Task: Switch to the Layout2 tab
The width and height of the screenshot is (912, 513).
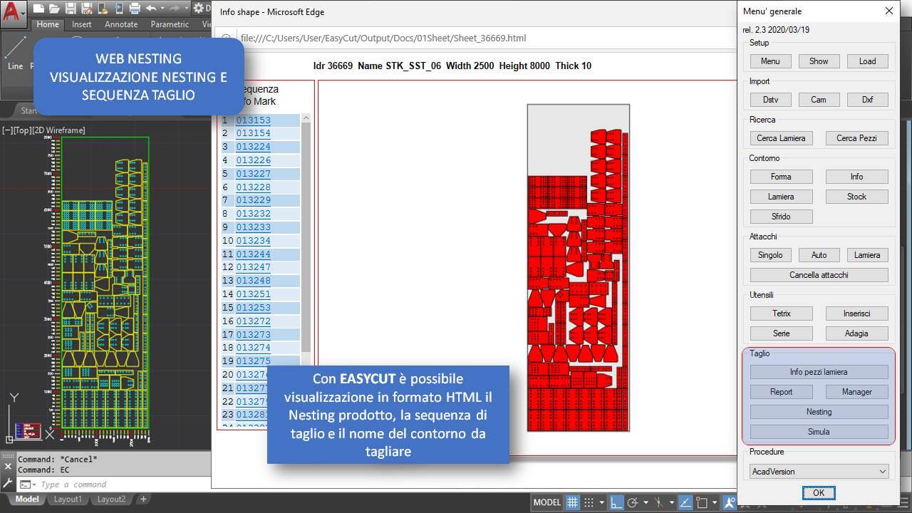Action: tap(111, 499)
